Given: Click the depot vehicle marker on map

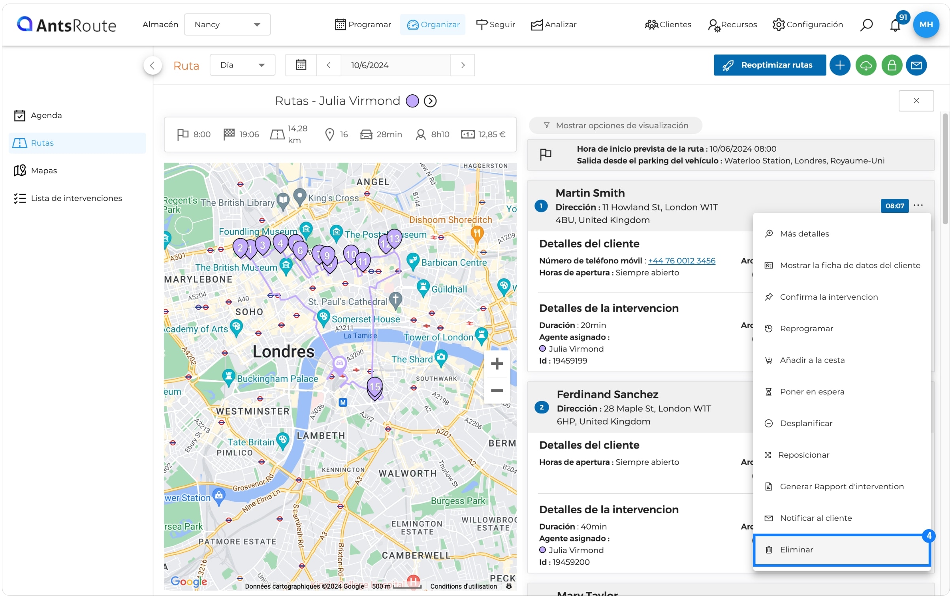Looking at the screenshot, I should tap(339, 364).
